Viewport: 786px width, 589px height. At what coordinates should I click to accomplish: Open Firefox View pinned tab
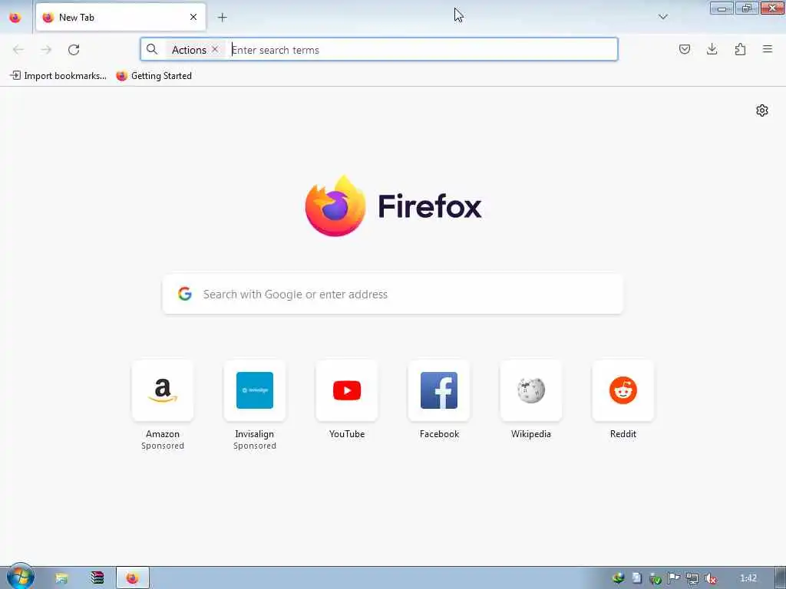(15, 18)
